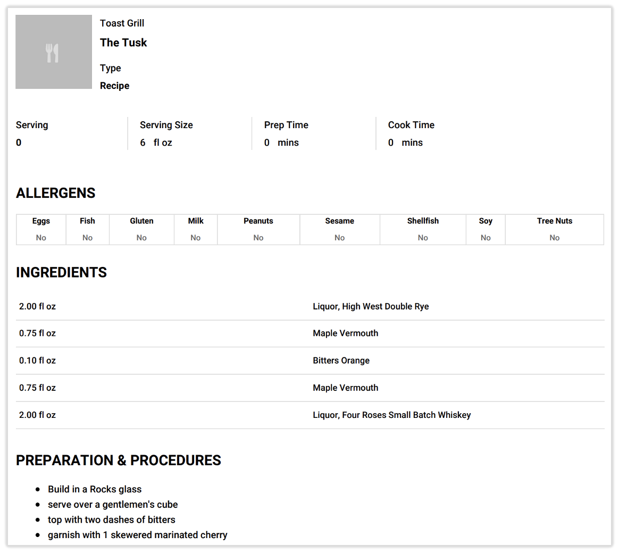This screenshot has width=619, height=554.
Task: Select the Toast Grill restaurant name
Action: [122, 23]
